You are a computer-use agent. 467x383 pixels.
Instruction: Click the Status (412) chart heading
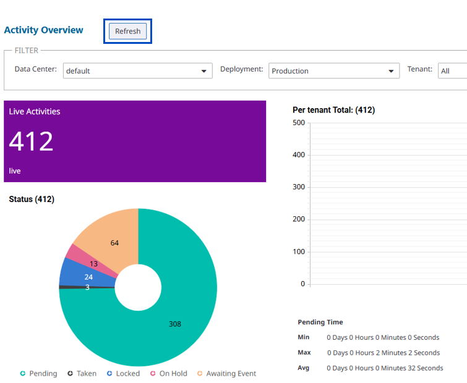coord(32,199)
